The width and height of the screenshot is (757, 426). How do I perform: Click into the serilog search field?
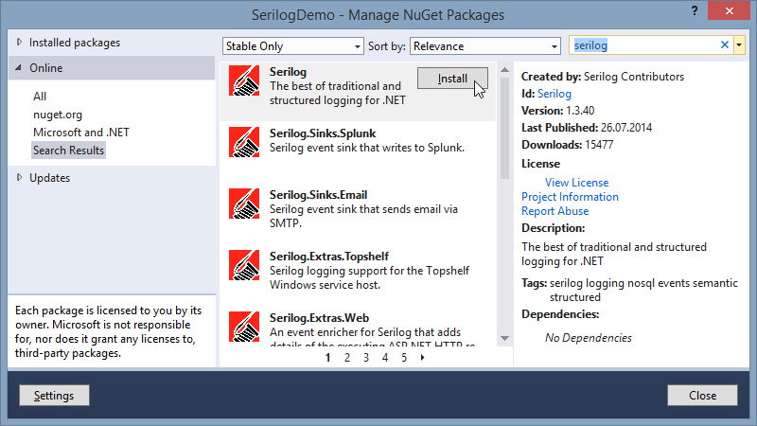(x=644, y=44)
